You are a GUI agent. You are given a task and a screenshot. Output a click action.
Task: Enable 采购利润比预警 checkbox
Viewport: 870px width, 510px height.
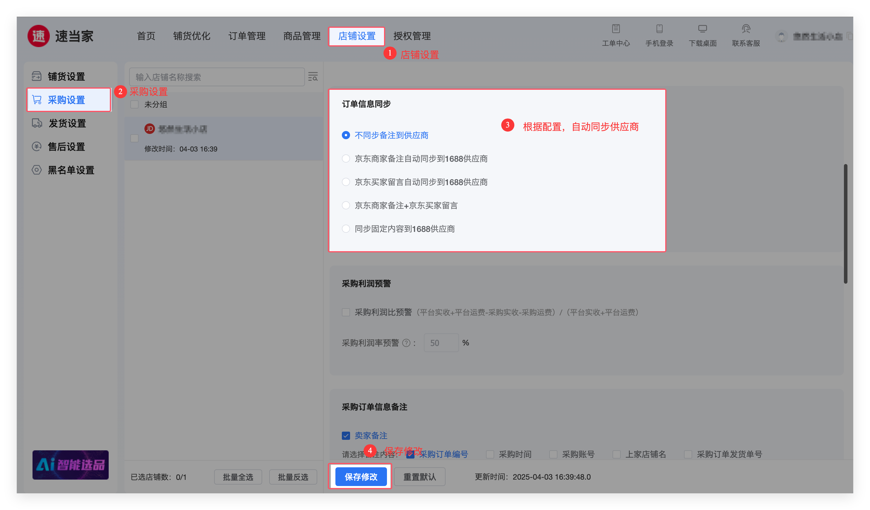[x=346, y=312]
